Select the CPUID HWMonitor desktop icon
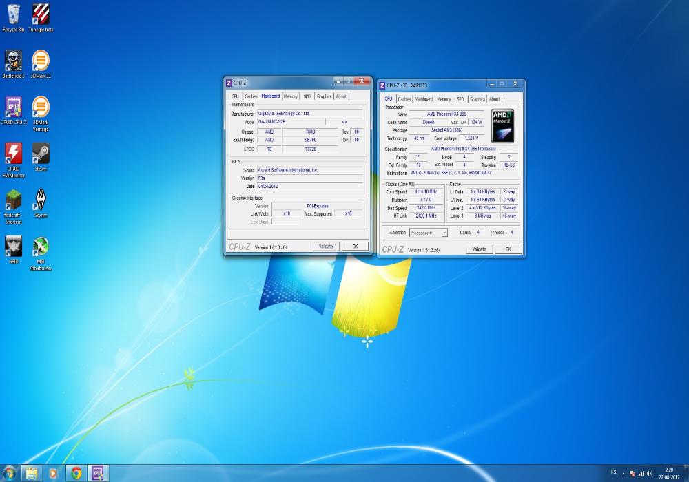Viewport: 689px width, 482px height. point(14,160)
